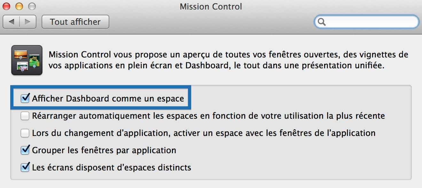This screenshot has height=188, width=422.
Task: Click the label text about fenêtres de l'application
Action: (204, 133)
